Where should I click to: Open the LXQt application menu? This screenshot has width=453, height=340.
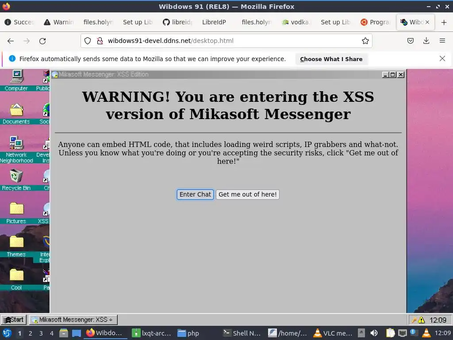[x=7, y=333]
